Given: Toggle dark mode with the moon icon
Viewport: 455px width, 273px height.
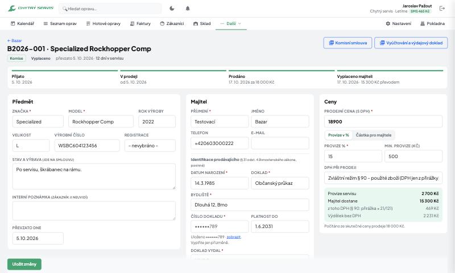Looking at the screenshot, I should 172,9.
